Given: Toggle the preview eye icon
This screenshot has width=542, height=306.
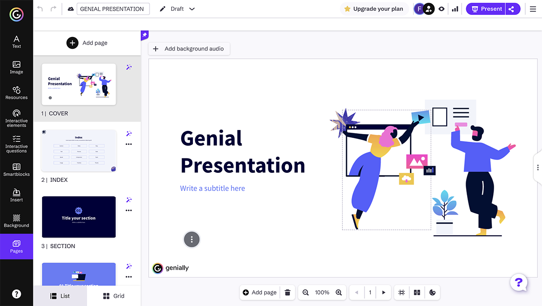Looking at the screenshot, I should pos(441,9).
